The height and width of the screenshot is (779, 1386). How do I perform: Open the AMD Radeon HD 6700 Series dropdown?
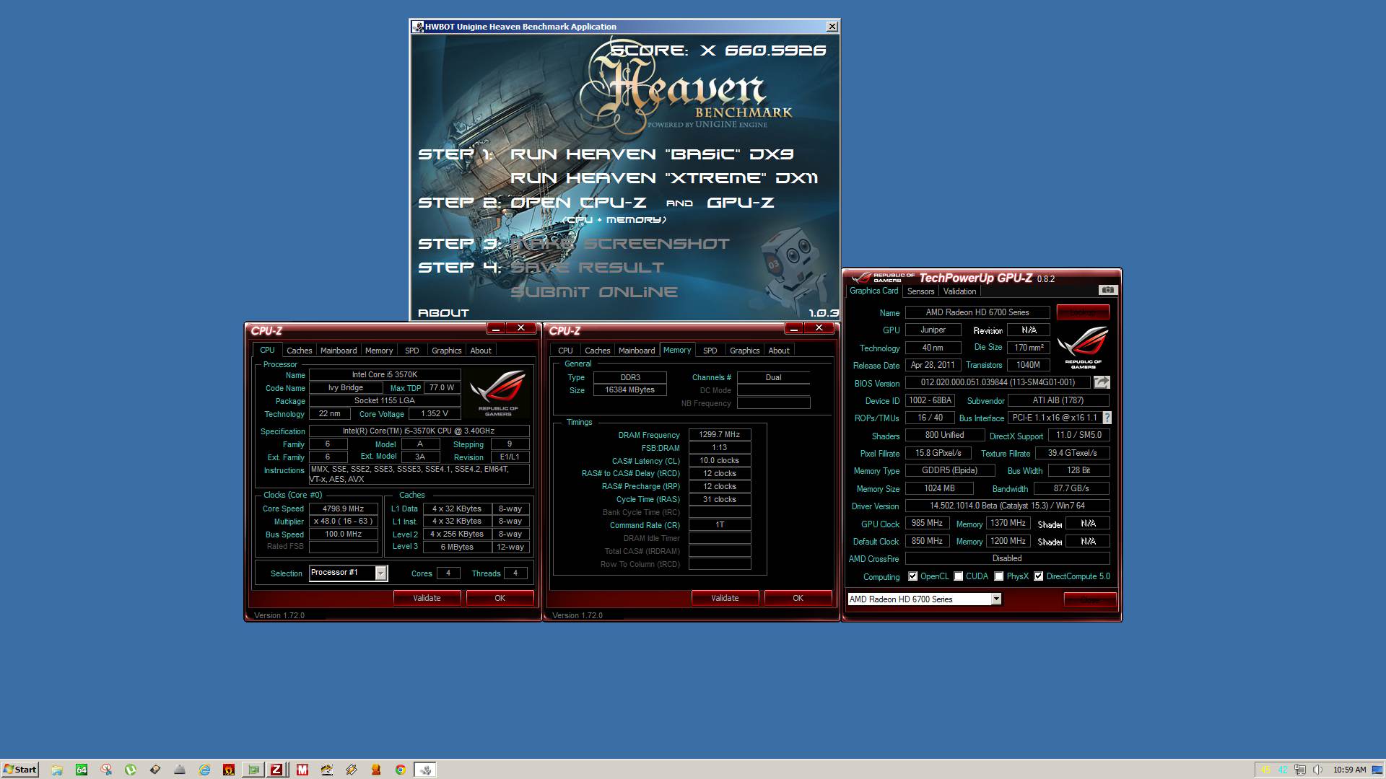924,599
